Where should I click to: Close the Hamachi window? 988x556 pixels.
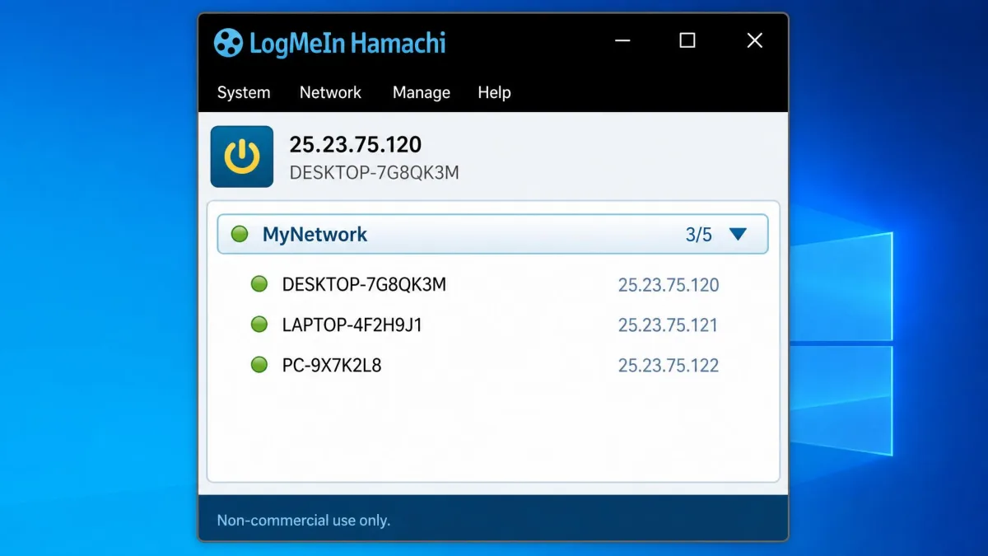tap(754, 40)
